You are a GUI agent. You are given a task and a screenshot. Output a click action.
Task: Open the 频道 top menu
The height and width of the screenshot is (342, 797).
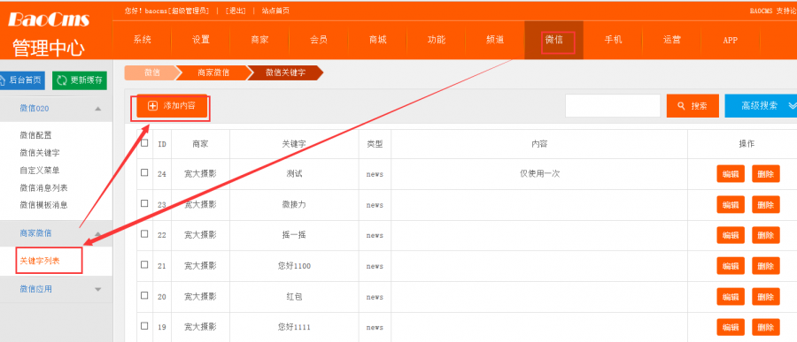(x=495, y=40)
